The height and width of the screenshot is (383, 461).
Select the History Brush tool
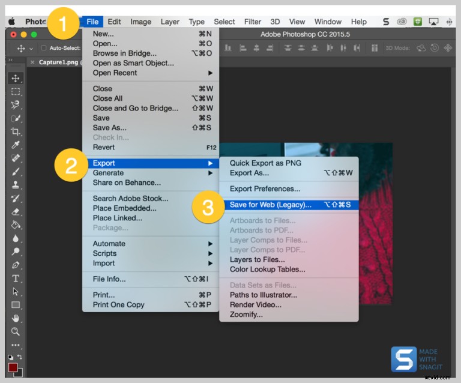(x=16, y=199)
